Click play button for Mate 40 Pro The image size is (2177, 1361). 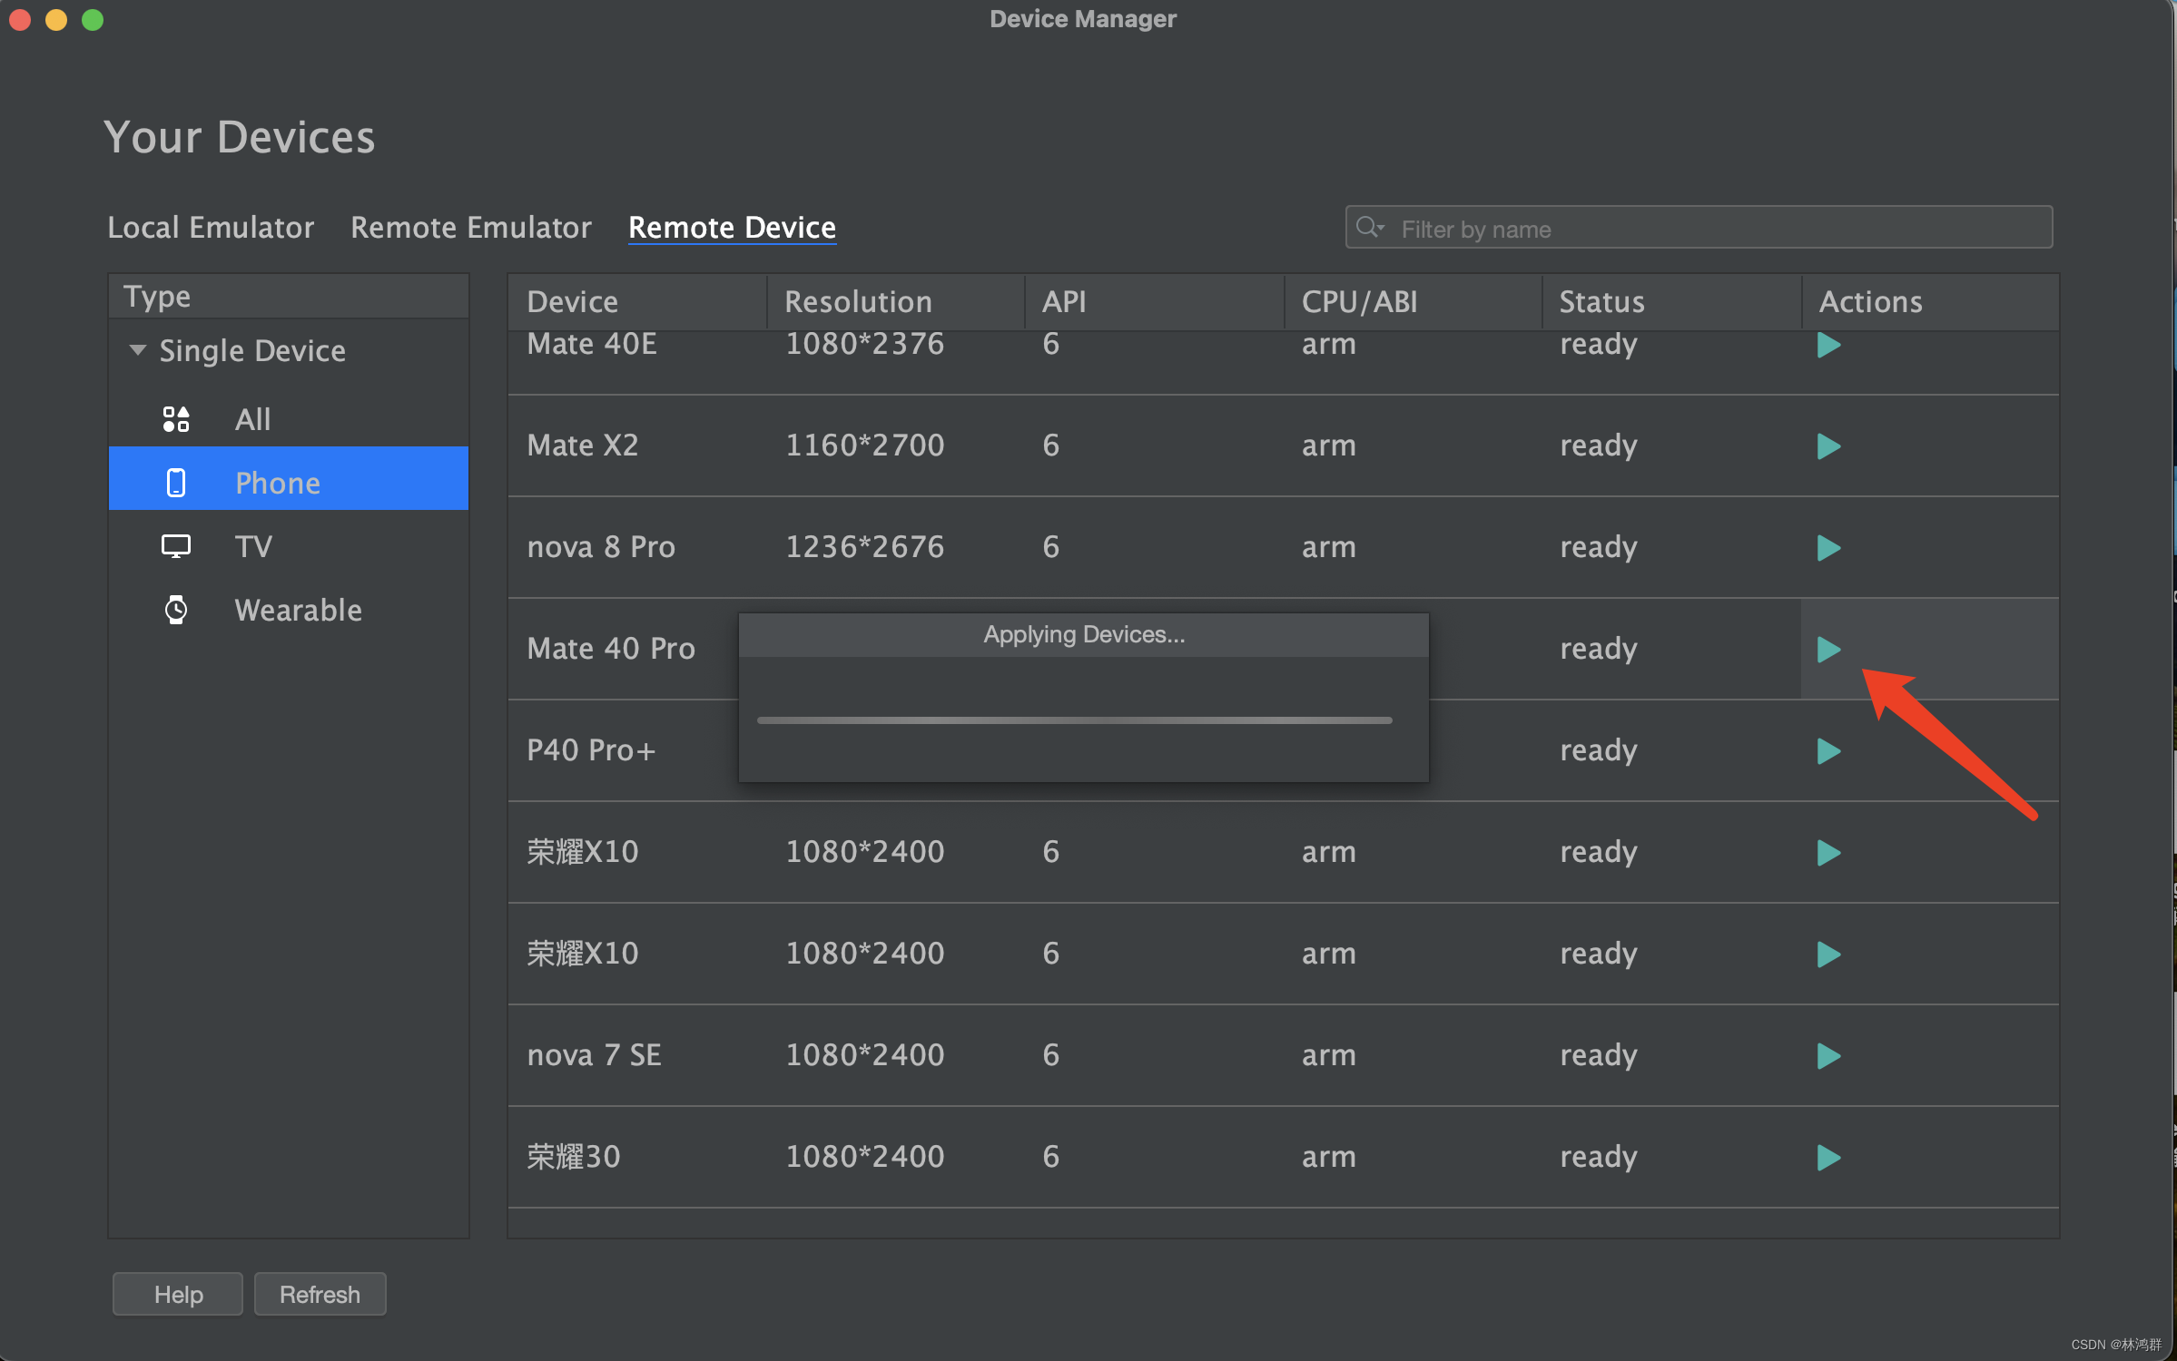coord(1828,650)
